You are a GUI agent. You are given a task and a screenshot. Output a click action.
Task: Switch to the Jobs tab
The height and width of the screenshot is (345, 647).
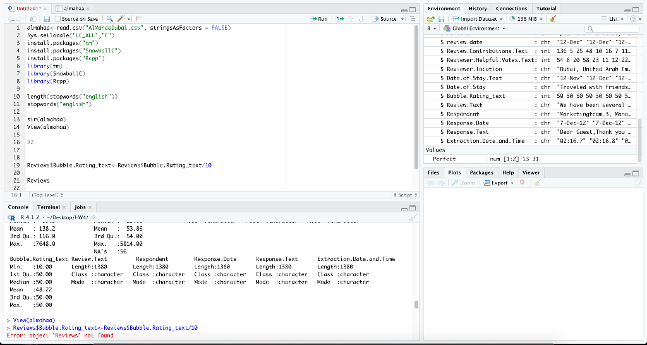[80, 207]
